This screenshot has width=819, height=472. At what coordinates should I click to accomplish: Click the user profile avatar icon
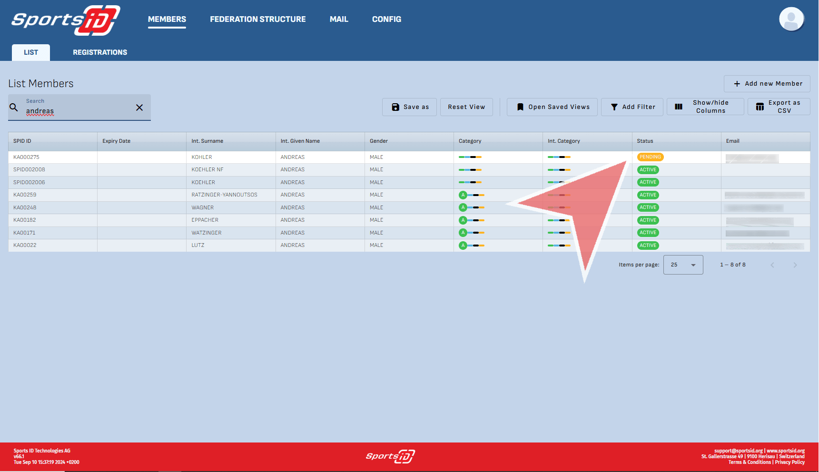[791, 20]
